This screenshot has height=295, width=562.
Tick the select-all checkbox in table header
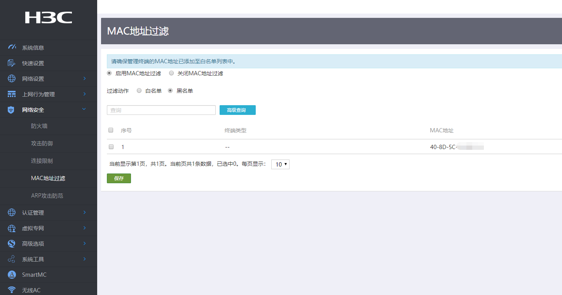[x=111, y=130]
